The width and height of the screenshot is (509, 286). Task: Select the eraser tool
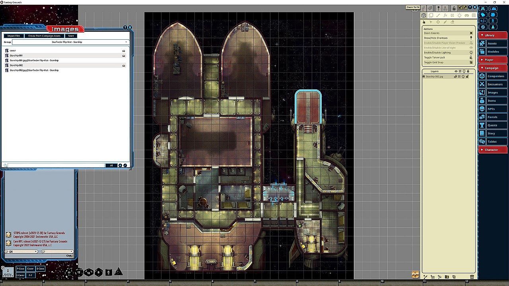click(452, 22)
